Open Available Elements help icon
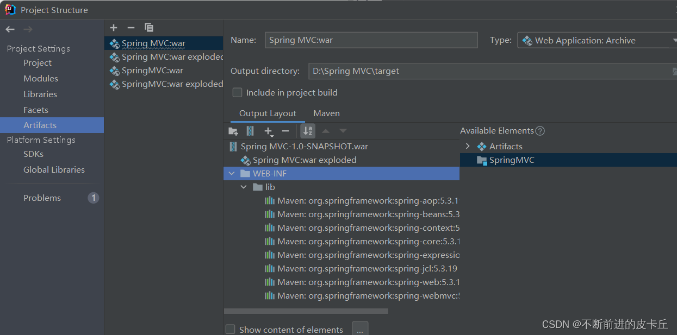Image resolution: width=677 pixels, height=335 pixels. click(x=540, y=131)
